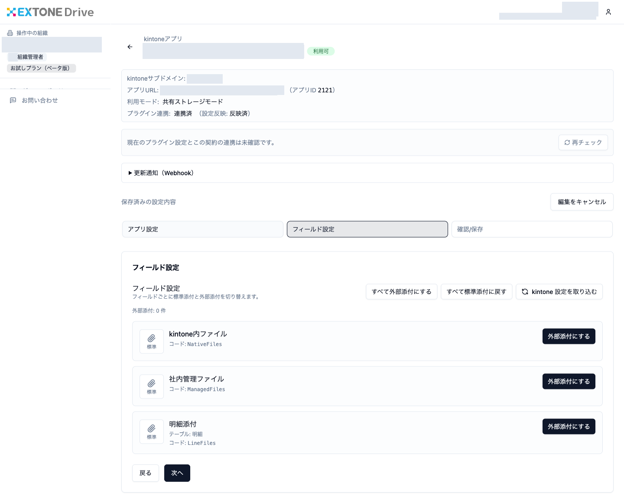
Task: Click the お問い合わせ chat icon
Action: pos(13,100)
